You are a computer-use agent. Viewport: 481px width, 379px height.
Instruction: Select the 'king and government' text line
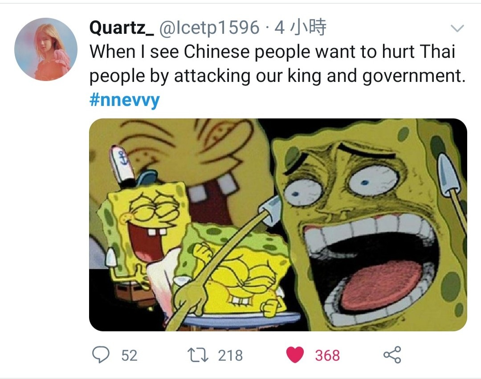click(x=277, y=76)
